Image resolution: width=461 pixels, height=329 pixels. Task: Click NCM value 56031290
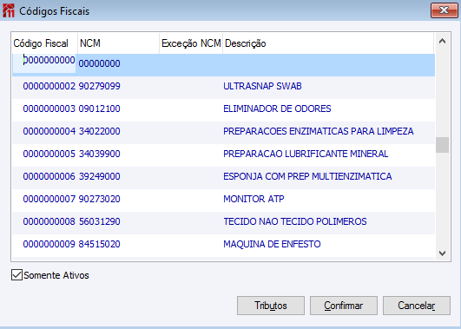pyautogui.click(x=99, y=221)
